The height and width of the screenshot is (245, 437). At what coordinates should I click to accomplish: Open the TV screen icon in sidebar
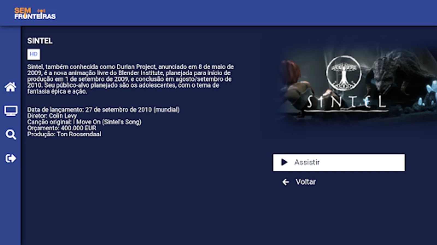(x=11, y=111)
